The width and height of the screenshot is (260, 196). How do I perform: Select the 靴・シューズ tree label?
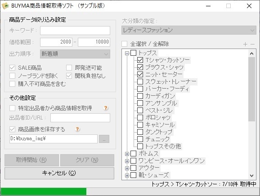pos(154,175)
